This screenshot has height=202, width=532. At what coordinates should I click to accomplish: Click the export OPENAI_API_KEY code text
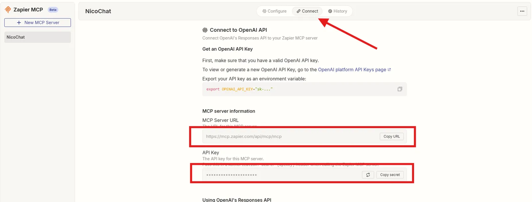click(x=239, y=89)
